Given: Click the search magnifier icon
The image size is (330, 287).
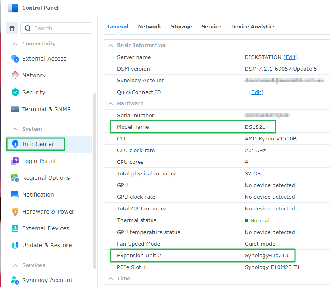Looking at the screenshot, I should pyautogui.click(x=28, y=28).
